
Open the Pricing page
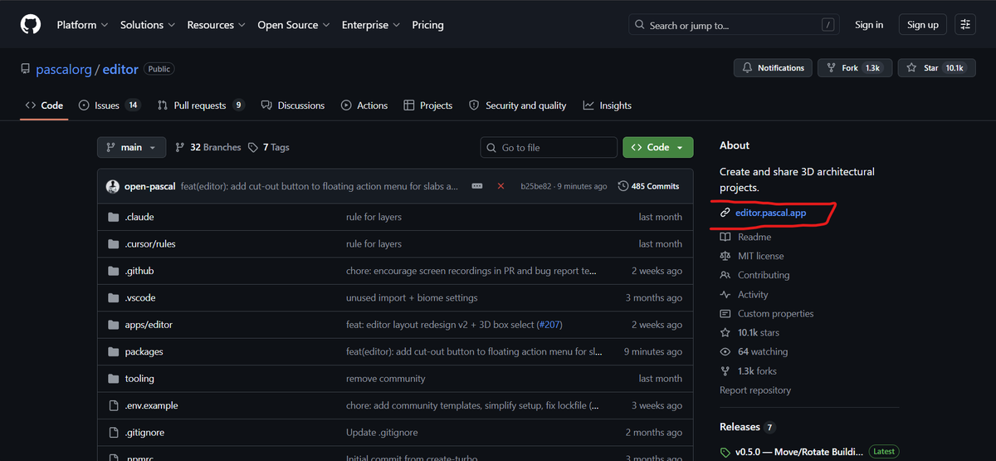tap(427, 25)
